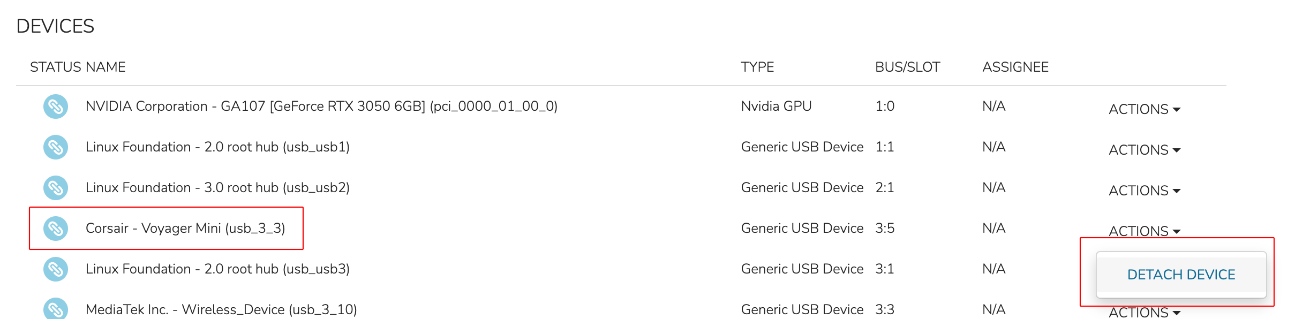Click the TYPE column header
This screenshot has width=1295, height=319.
click(x=757, y=67)
